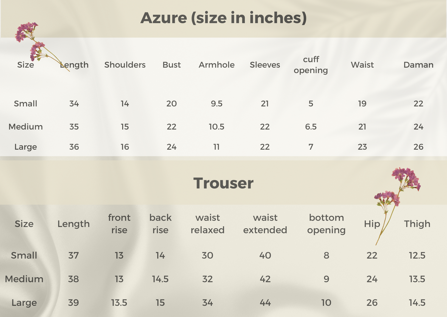Viewport: 447px width, 317px height.
Task: Click the "Daman" column header
Action: pos(418,65)
